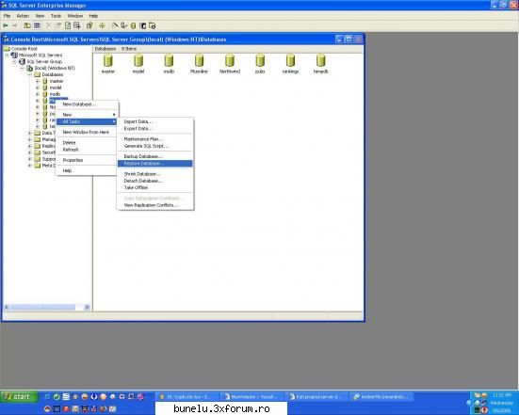
Task: Open the View menu
Action: pyautogui.click(x=41, y=16)
